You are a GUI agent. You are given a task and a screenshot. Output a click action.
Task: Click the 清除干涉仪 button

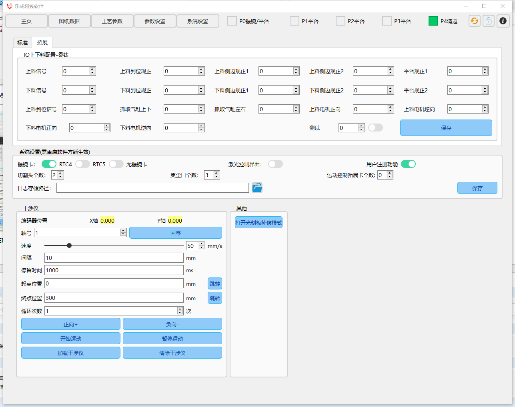coord(172,353)
